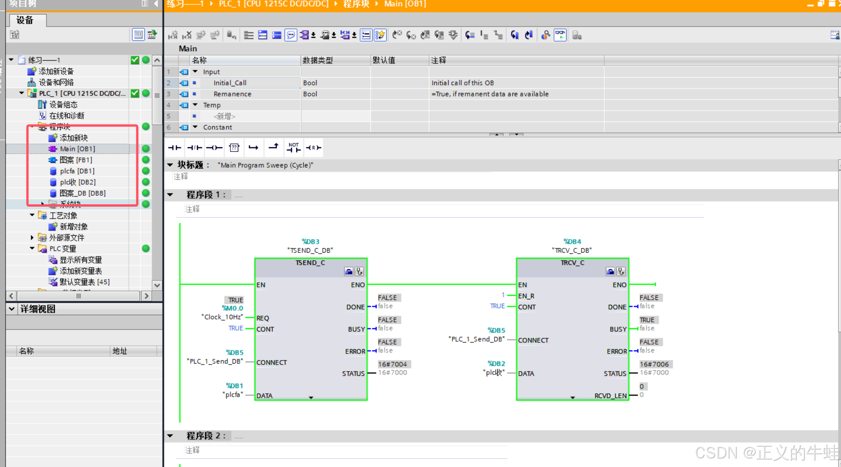Viewport: 841px width, 467px height.
Task: Open 图案 [FB1] block in tree
Action: pos(76,160)
